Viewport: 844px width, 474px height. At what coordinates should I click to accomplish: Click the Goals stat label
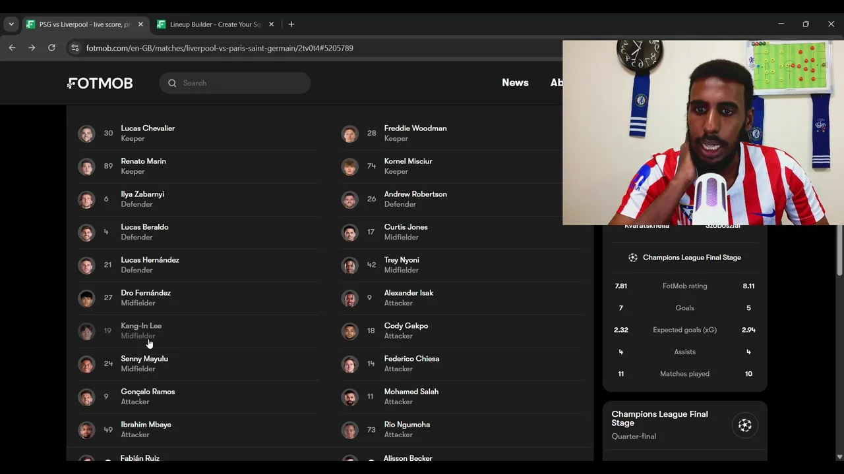click(684, 308)
